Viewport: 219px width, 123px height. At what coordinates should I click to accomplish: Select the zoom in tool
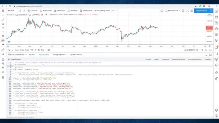click(3, 54)
